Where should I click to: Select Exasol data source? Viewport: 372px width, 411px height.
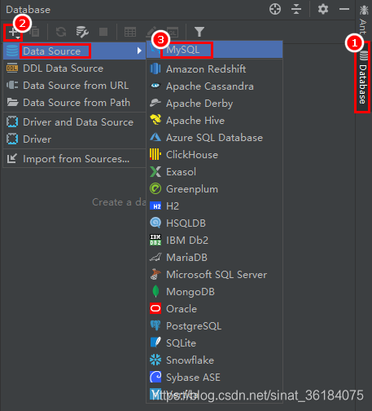(x=214, y=172)
